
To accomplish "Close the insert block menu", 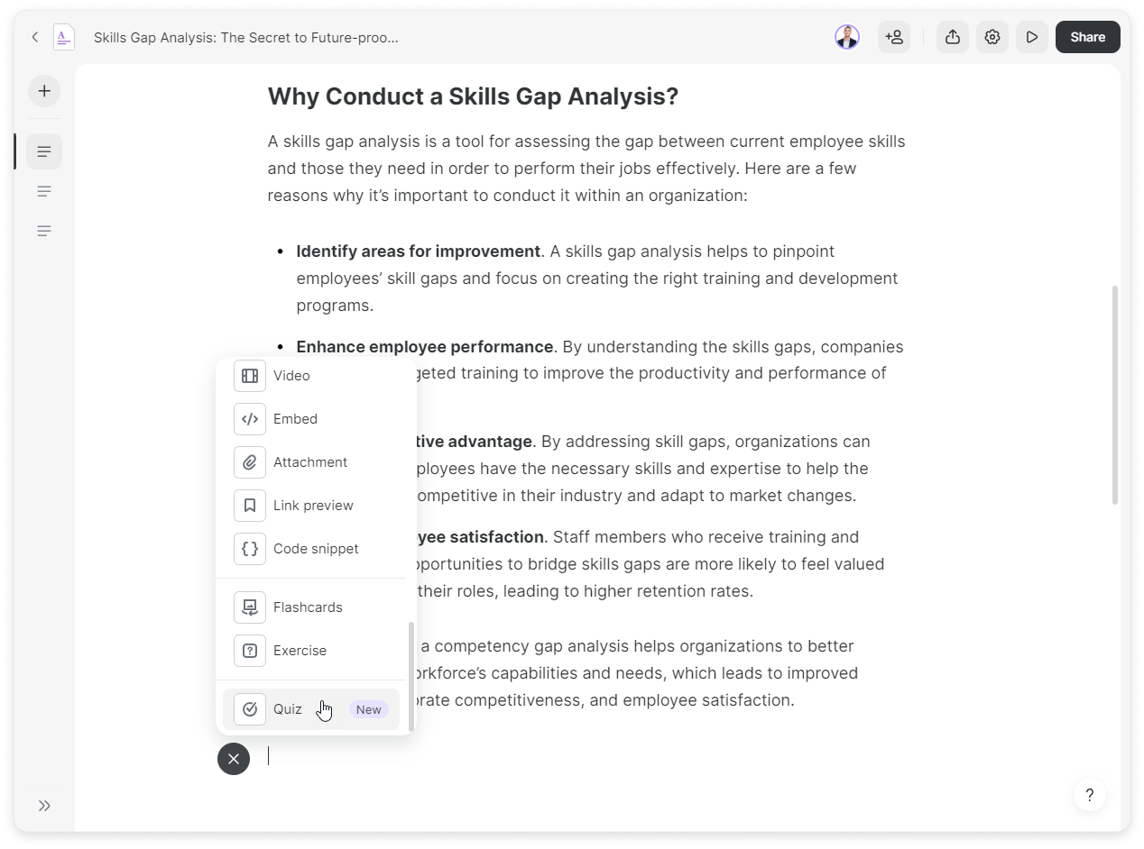I will click(x=234, y=759).
